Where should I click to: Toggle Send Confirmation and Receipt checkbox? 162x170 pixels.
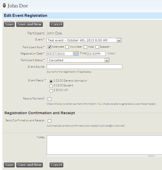coord(49,121)
